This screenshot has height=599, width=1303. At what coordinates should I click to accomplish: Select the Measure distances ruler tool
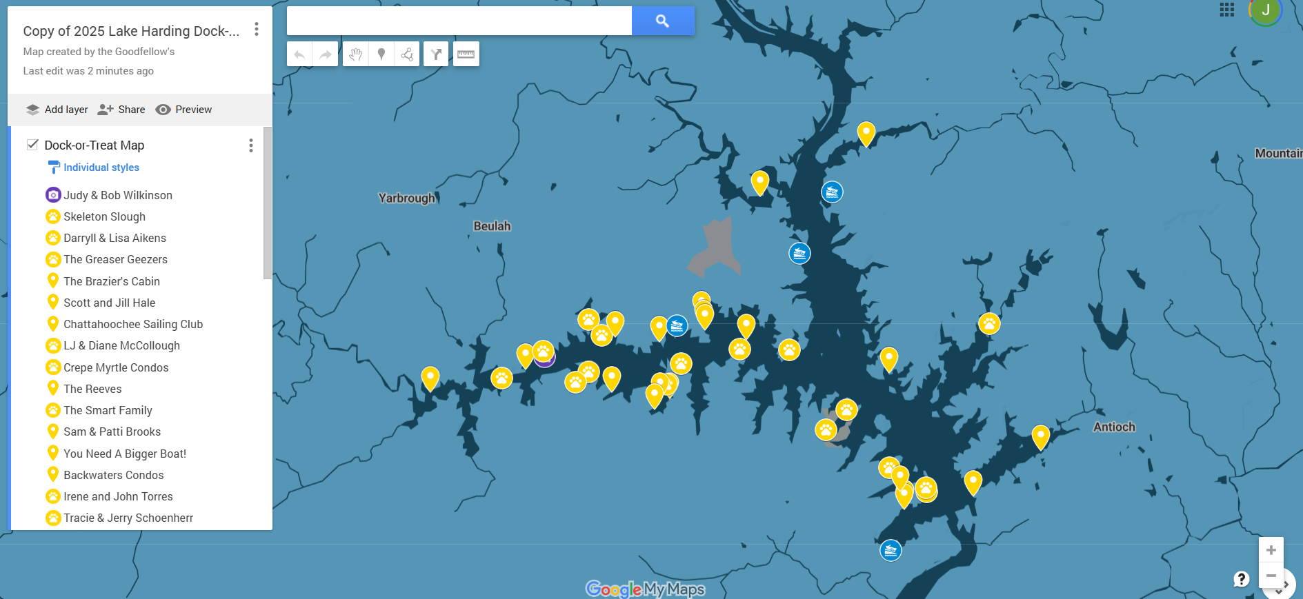tap(466, 54)
